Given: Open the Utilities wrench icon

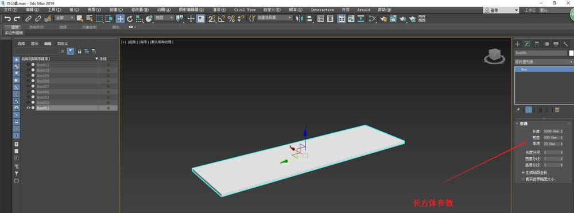Looking at the screenshot, I should click(565, 44).
